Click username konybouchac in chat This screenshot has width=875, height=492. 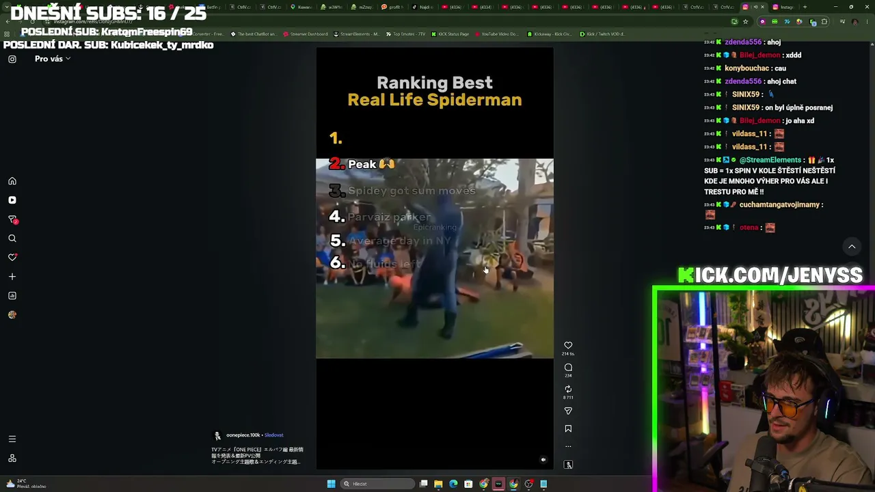tap(746, 68)
